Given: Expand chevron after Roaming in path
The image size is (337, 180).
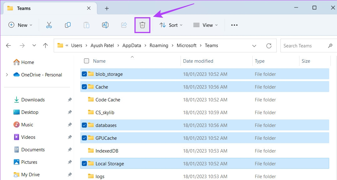Looking at the screenshot, I should [172, 46].
